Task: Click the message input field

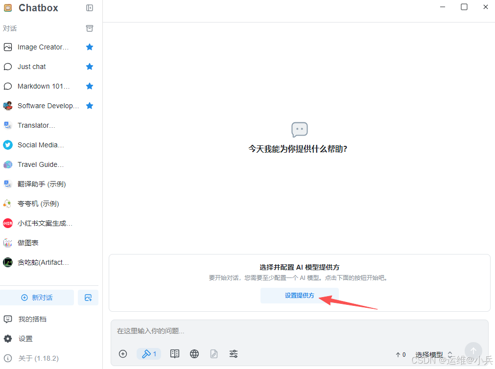Action: (x=299, y=331)
